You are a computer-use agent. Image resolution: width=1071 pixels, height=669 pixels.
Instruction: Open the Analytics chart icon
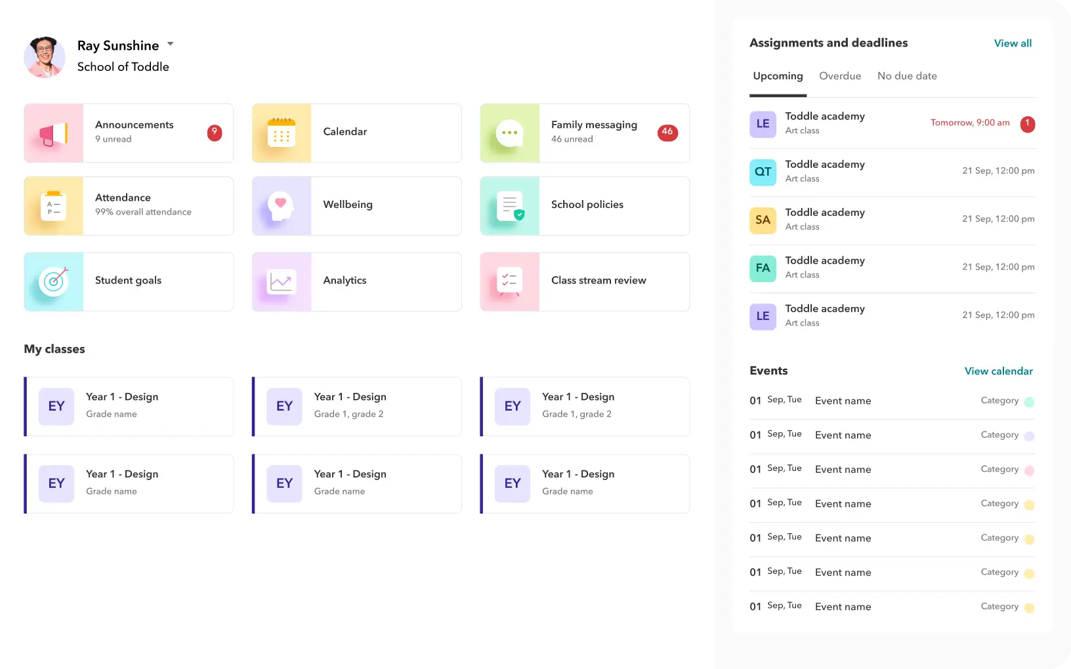pos(282,281)
